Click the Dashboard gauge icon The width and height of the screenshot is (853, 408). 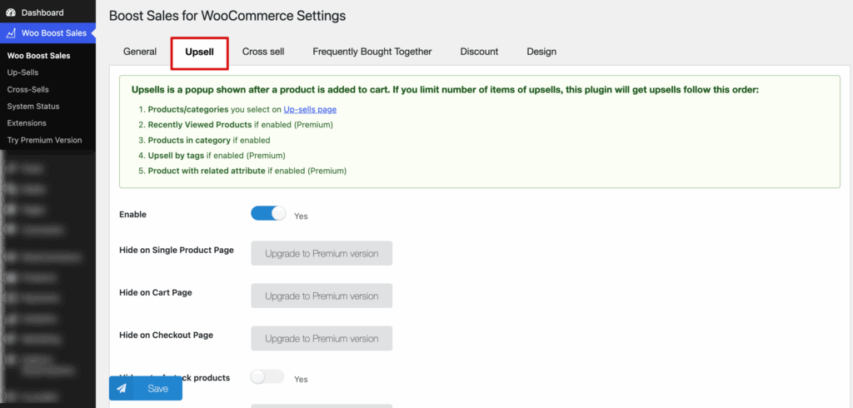[11, 12]
